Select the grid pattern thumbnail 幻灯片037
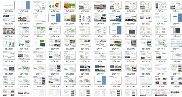Viewport: 182px width, 97px height. 9,43
